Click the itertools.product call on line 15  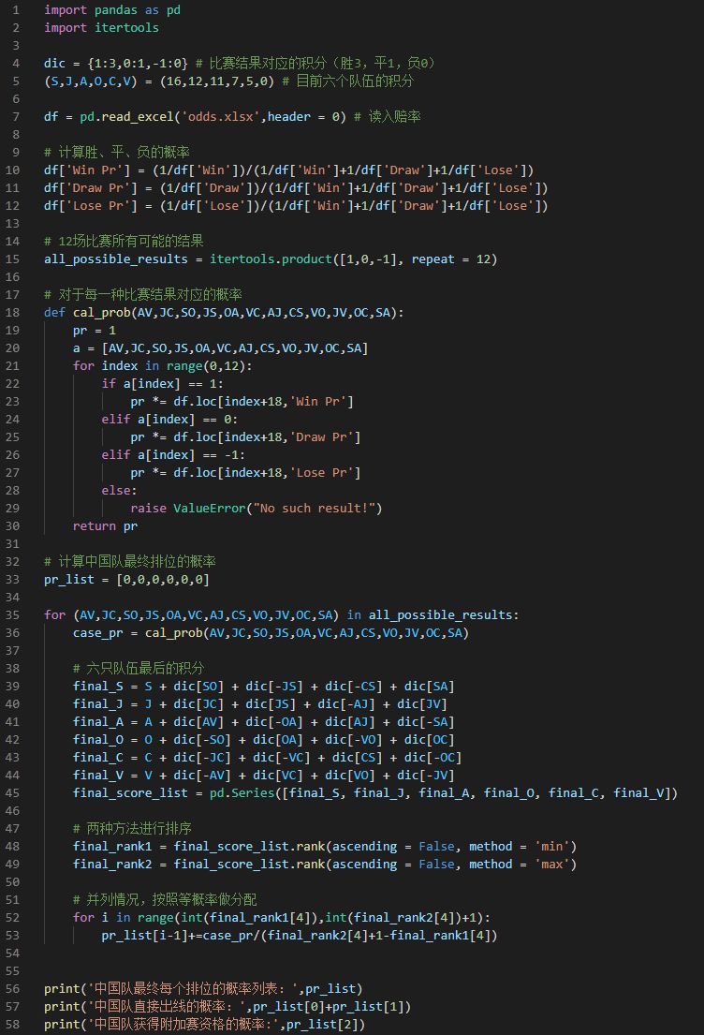[271, 259]
